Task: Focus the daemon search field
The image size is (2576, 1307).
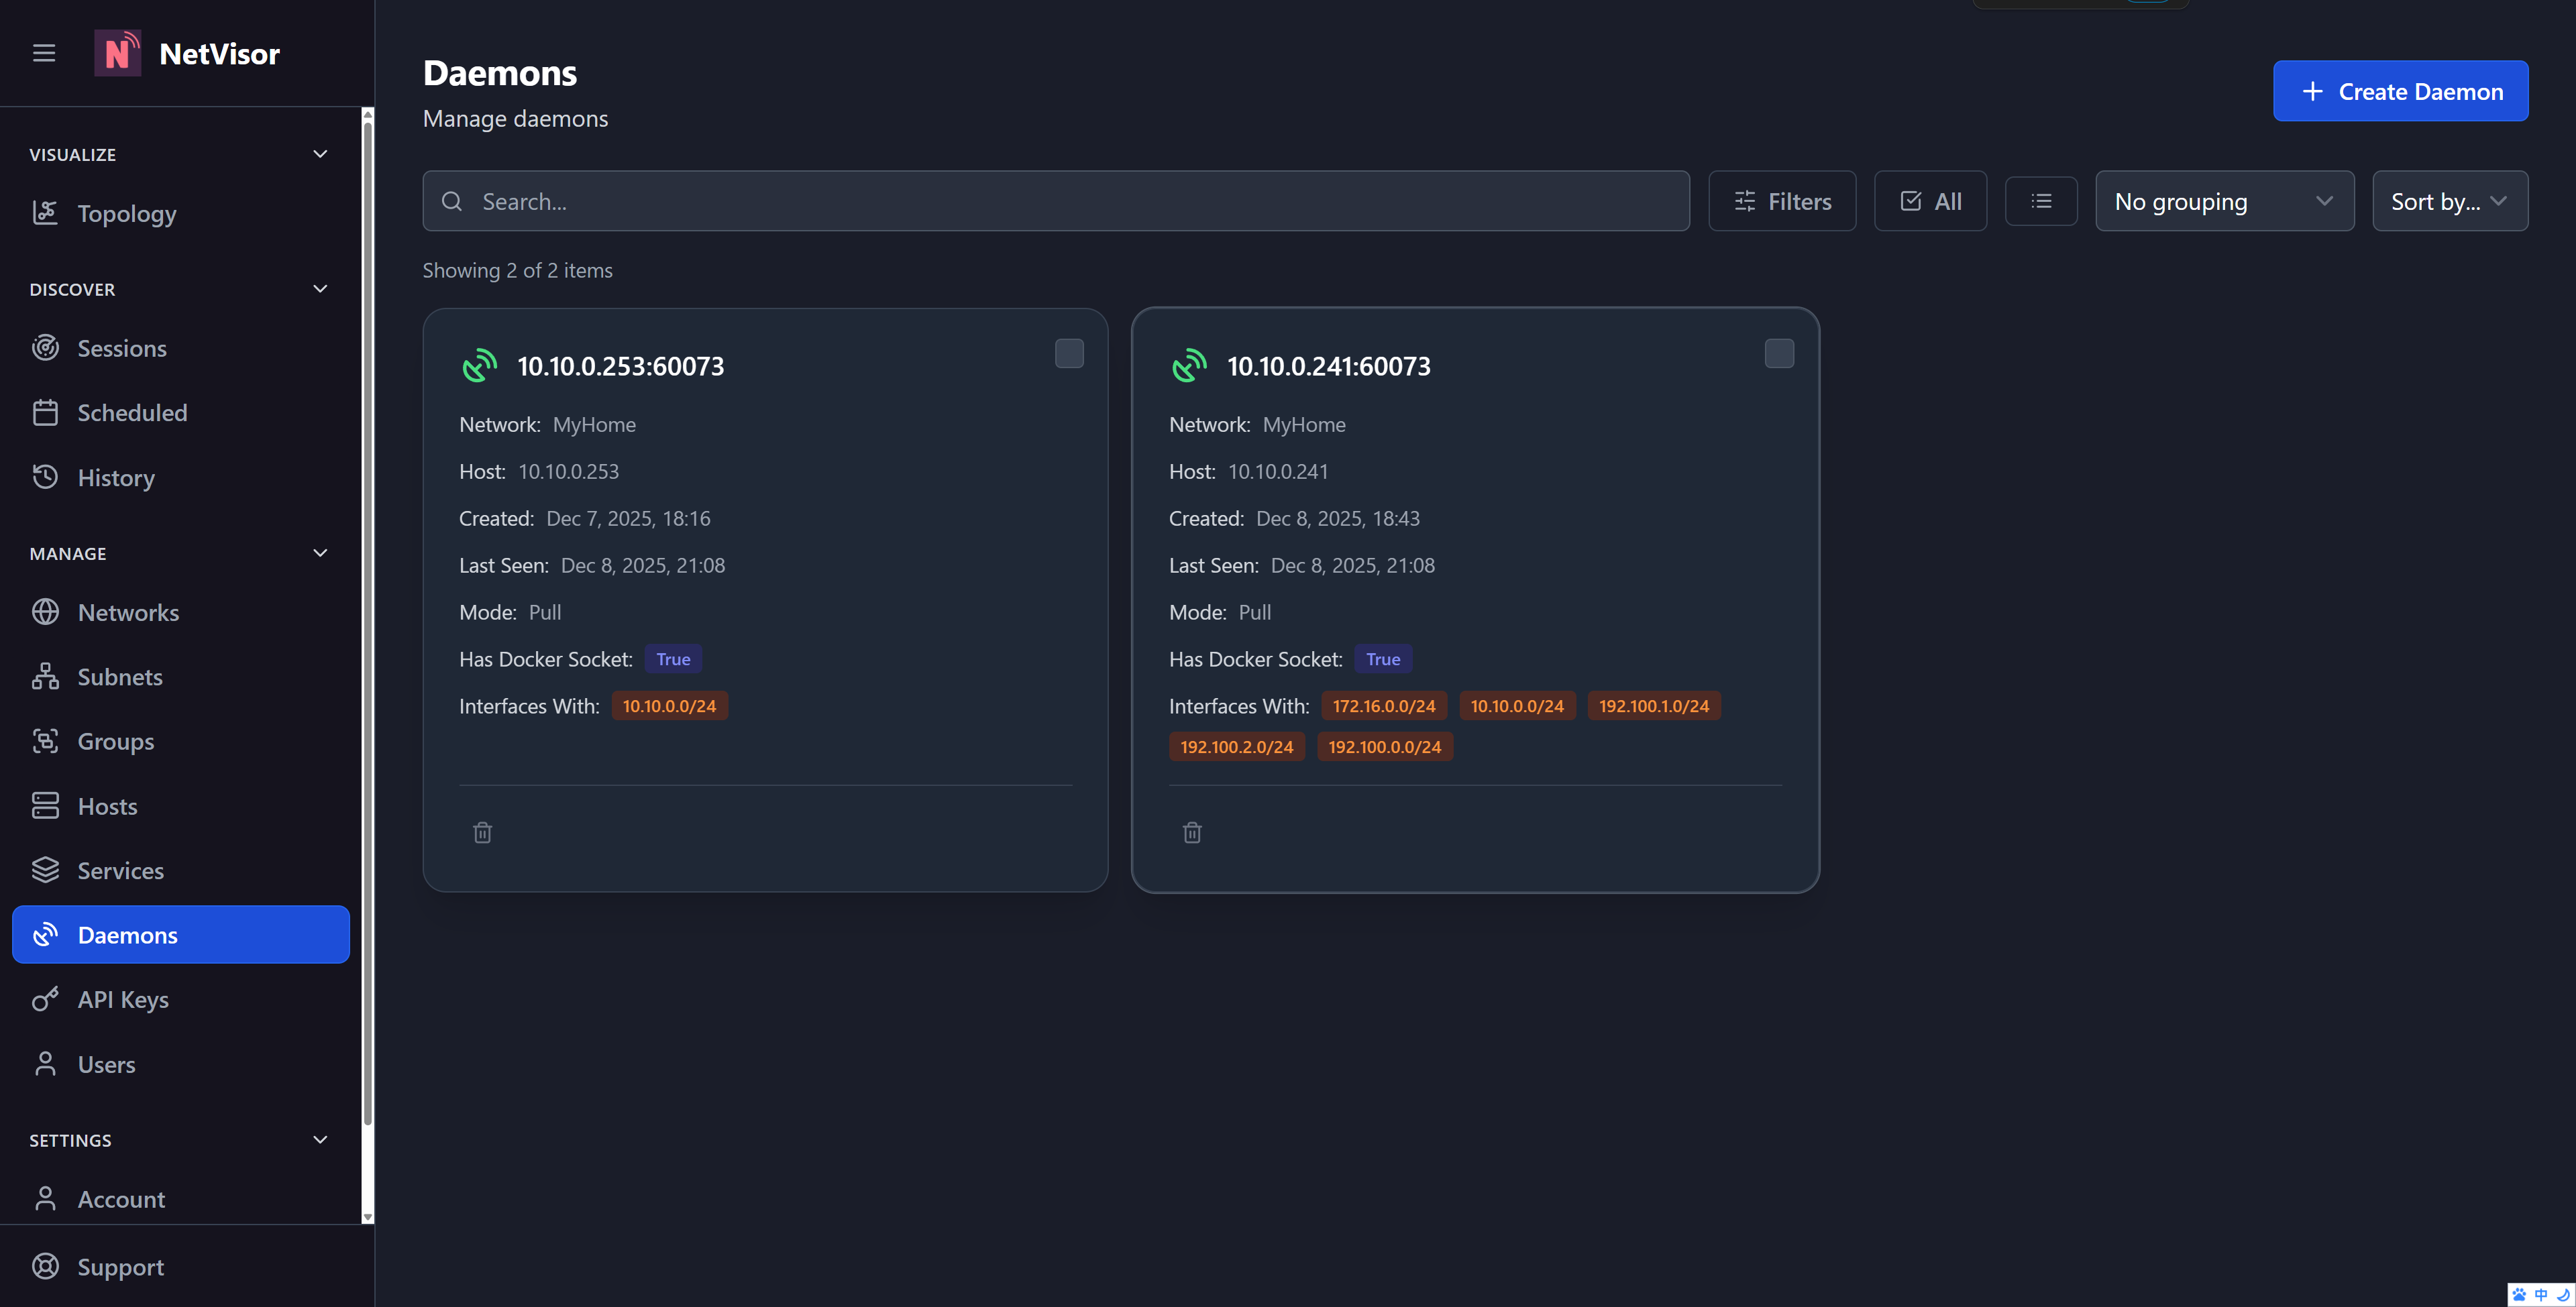Action: [x=1056, y=201]
